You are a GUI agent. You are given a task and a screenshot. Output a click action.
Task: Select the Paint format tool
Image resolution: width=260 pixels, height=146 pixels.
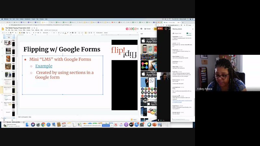[13, 33]
